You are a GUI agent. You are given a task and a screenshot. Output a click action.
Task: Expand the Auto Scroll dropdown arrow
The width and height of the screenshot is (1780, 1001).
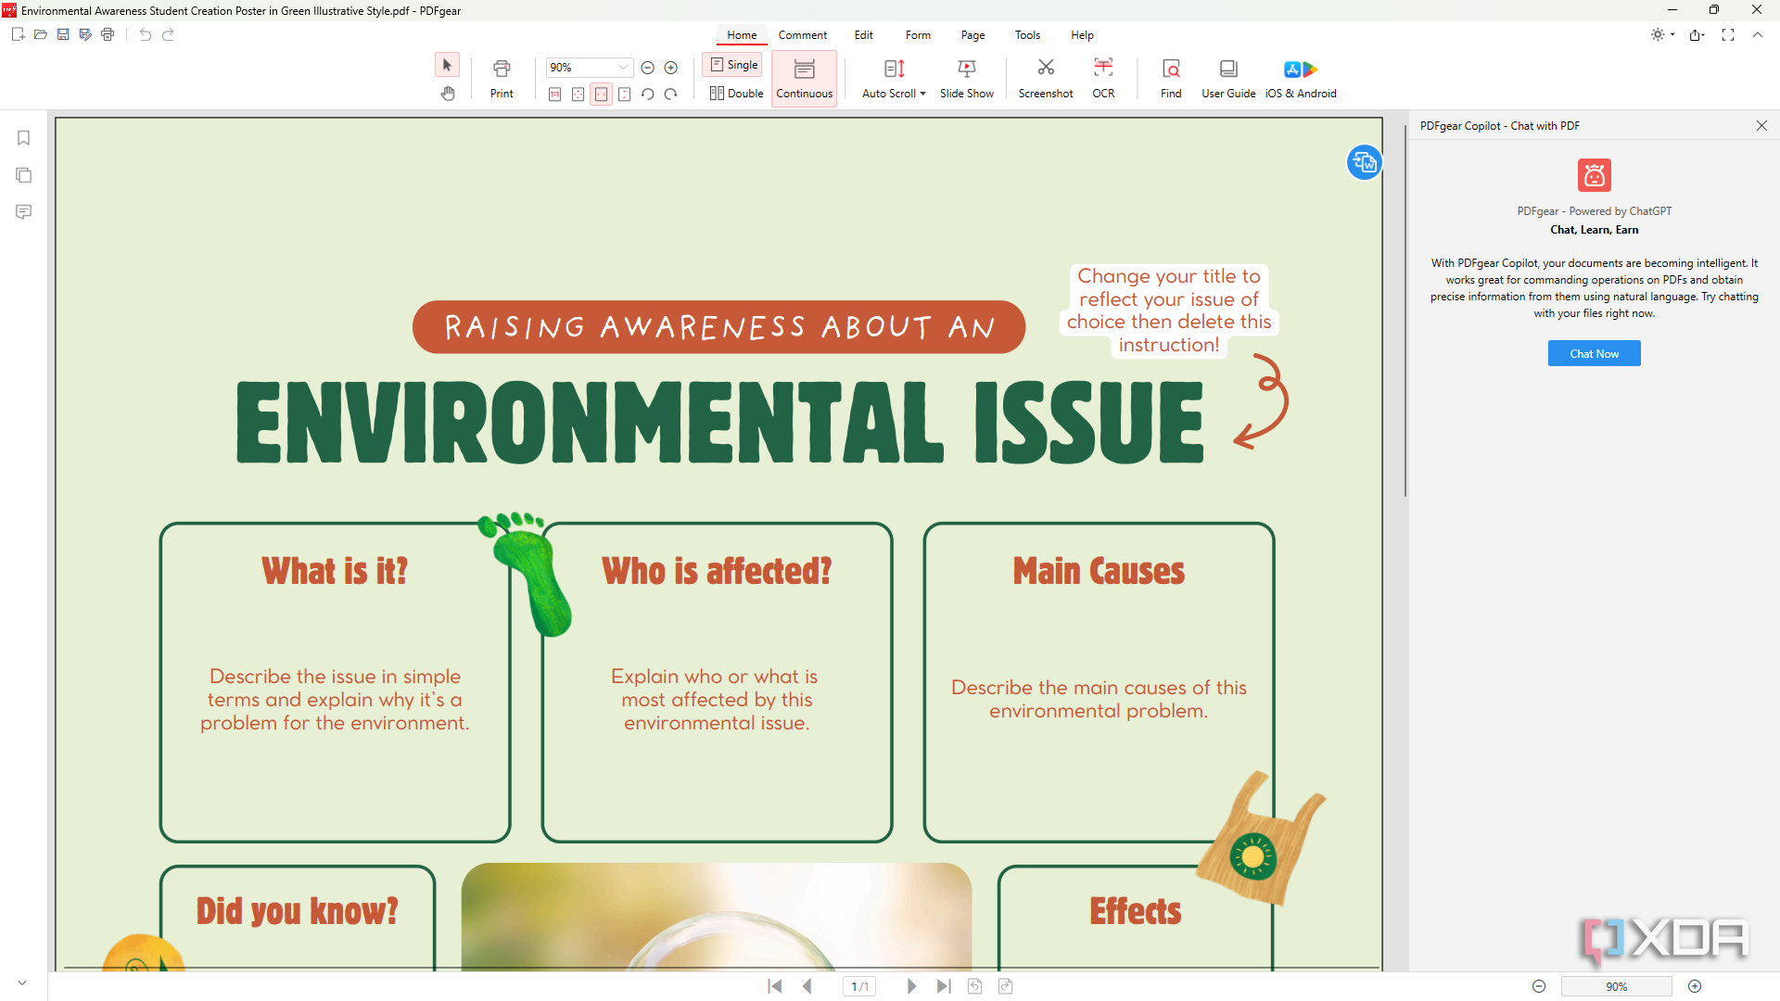click(922, 94)
